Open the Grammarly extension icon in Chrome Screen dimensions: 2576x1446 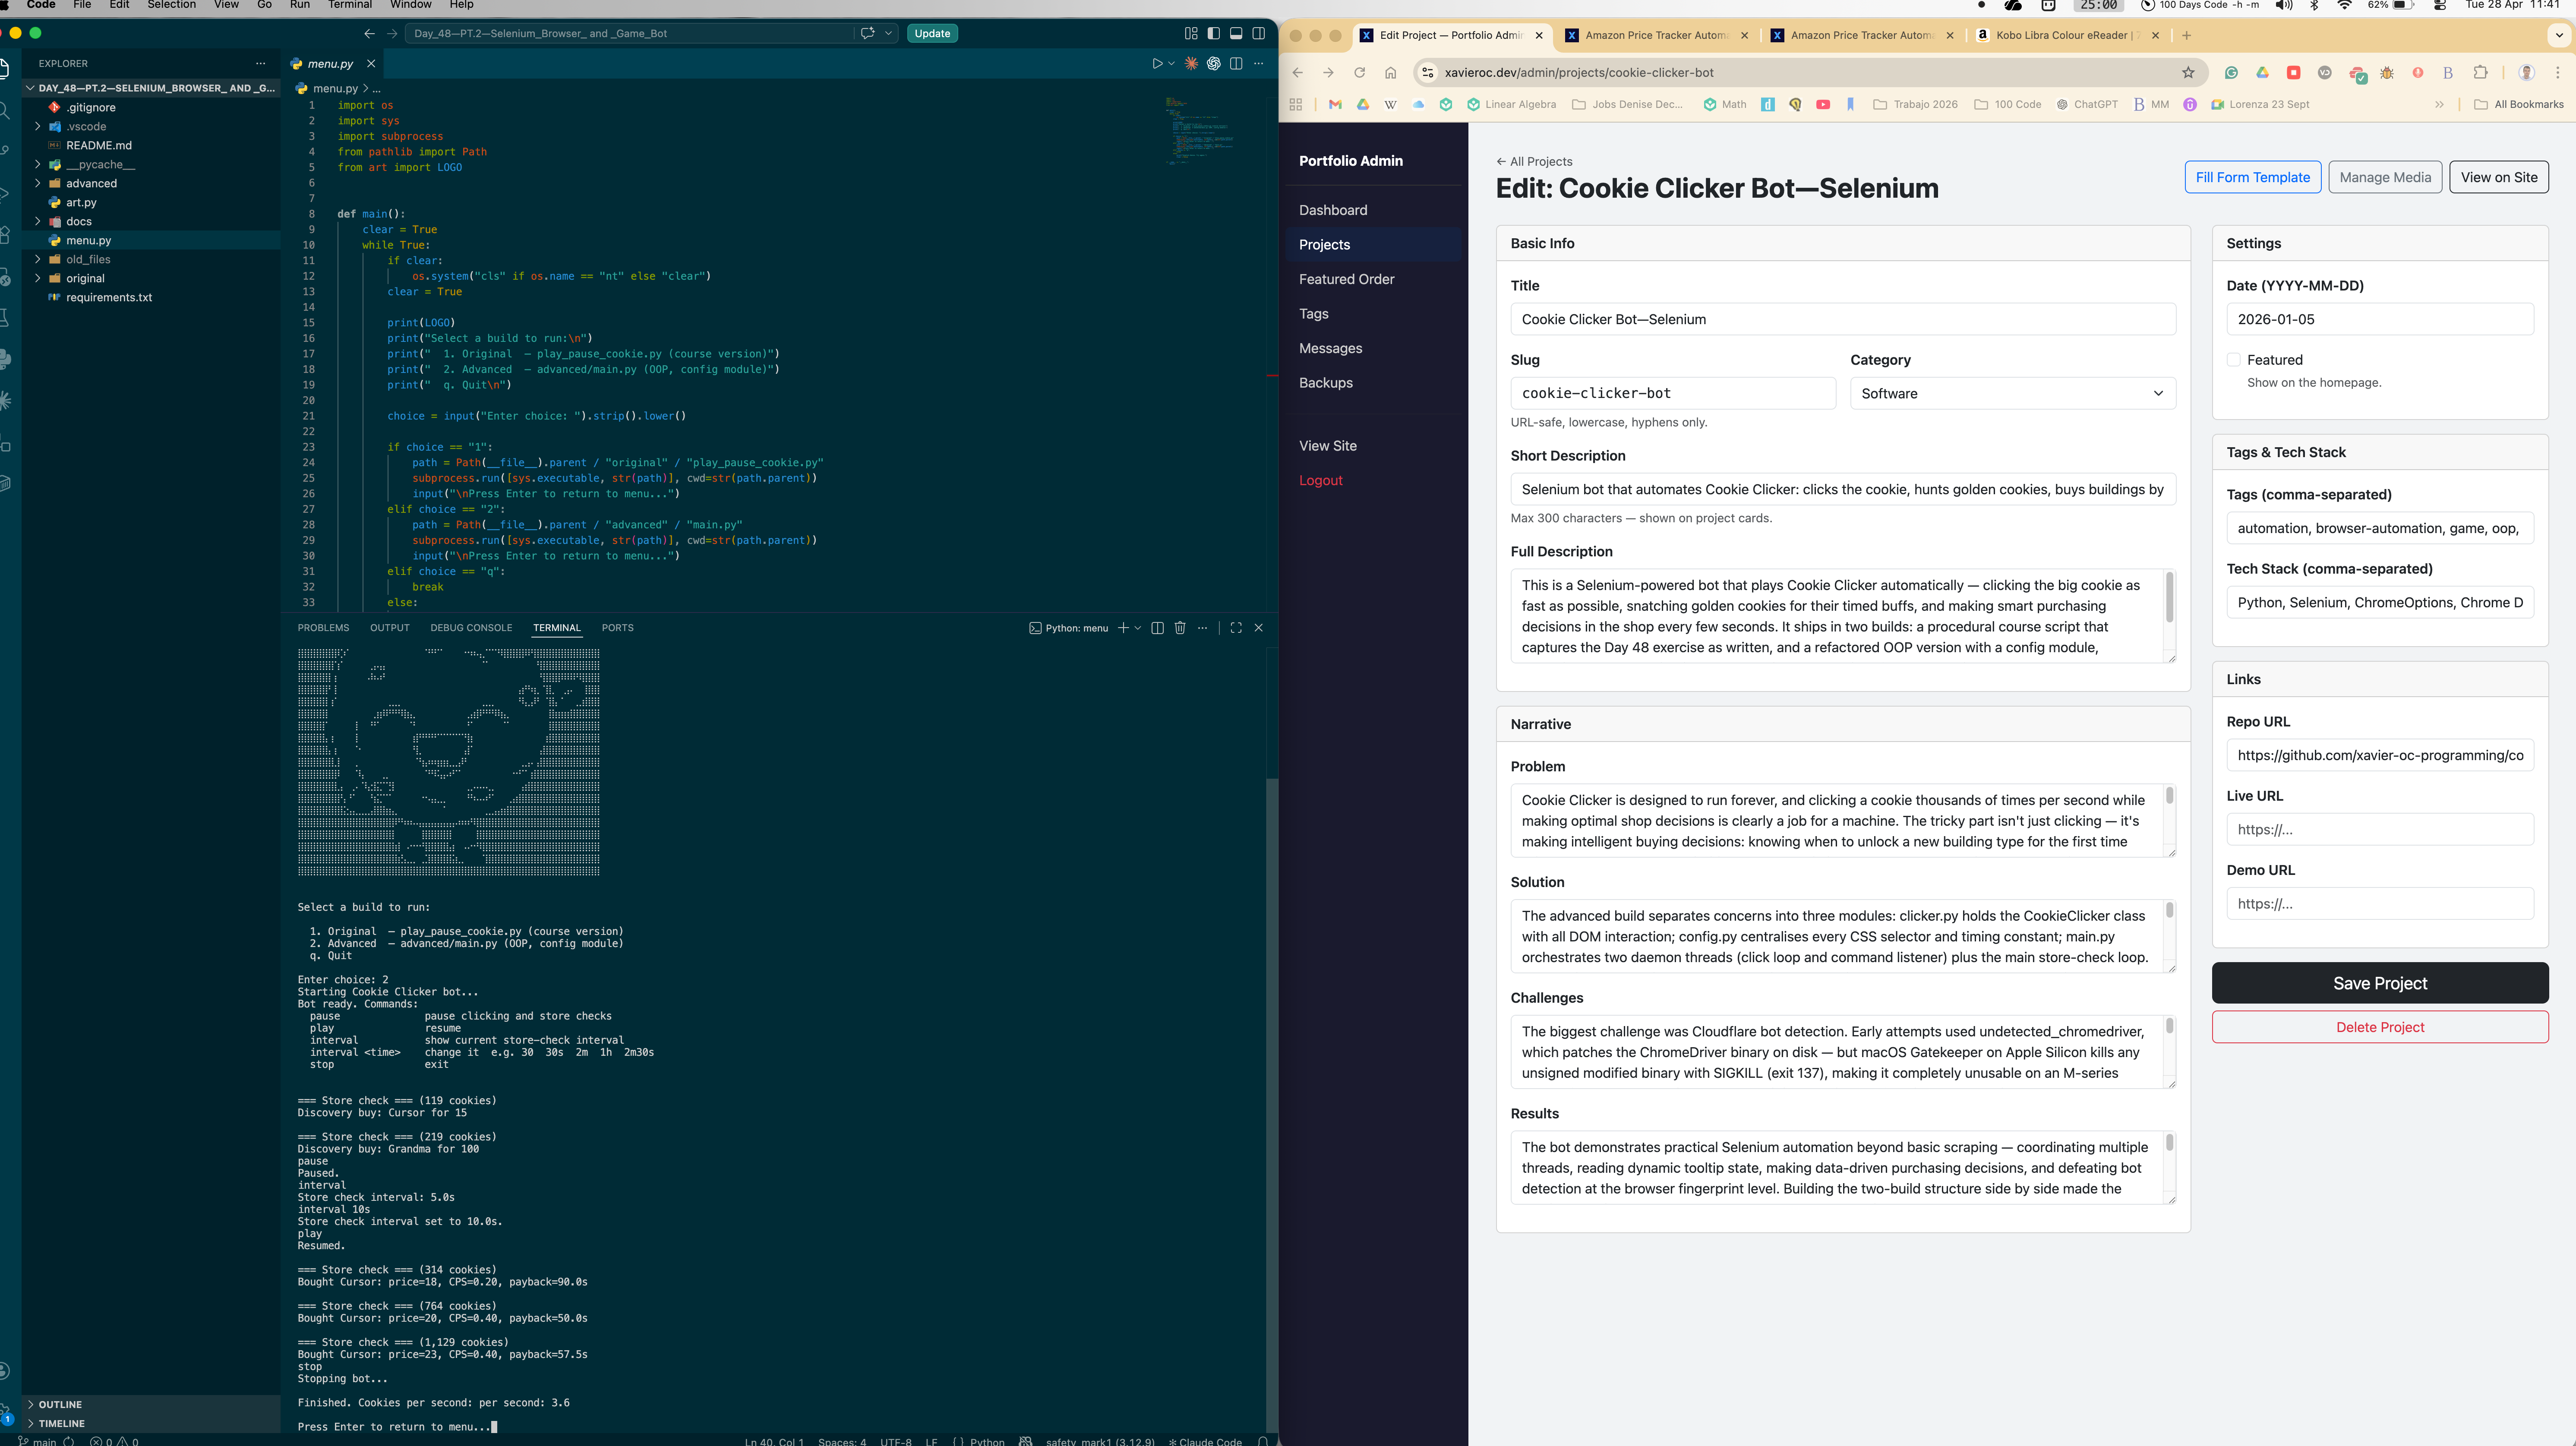point(2231,72)
